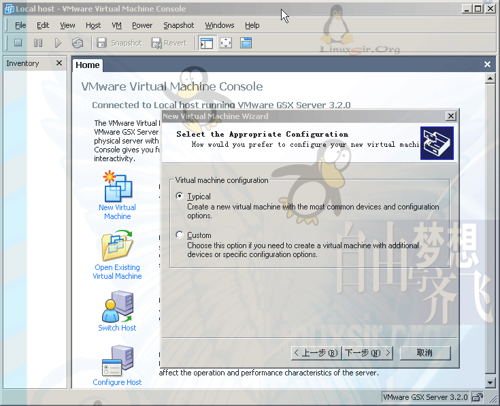Click the Inventory panel title
Screen dimensions: 500x406
coord(22,63)
